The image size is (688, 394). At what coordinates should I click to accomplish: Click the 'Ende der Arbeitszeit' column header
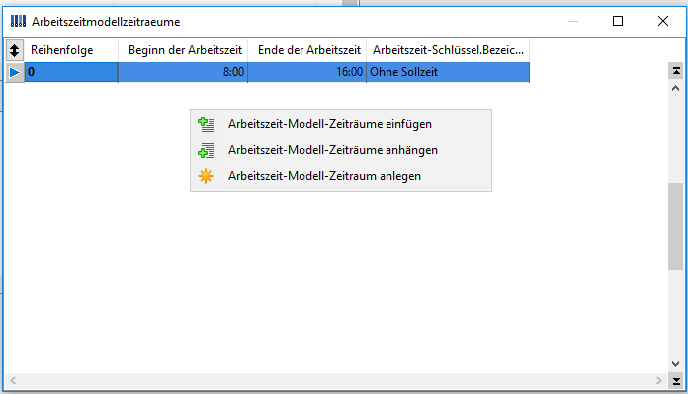click(x=307, y=50)
